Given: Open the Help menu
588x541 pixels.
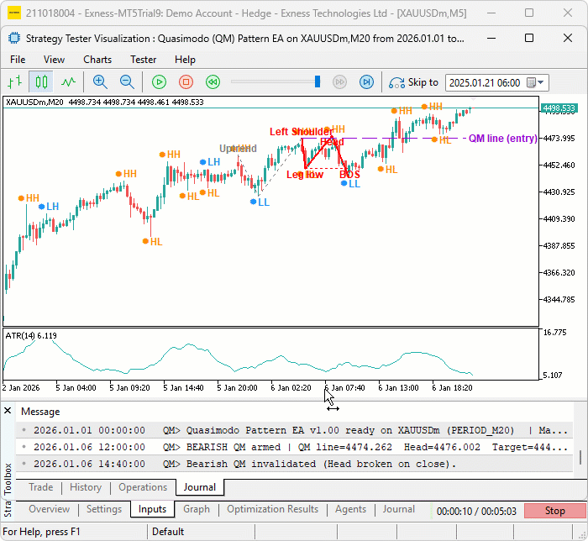Looking at the screenshot, I should 185,60.
